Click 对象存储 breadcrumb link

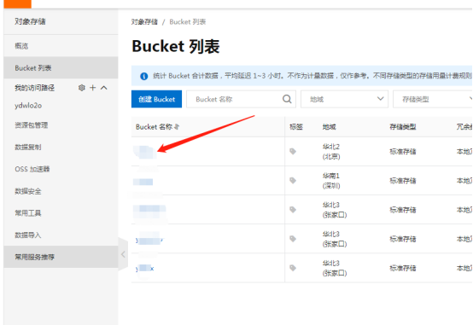pyautogui.click(x=144, y=21)
